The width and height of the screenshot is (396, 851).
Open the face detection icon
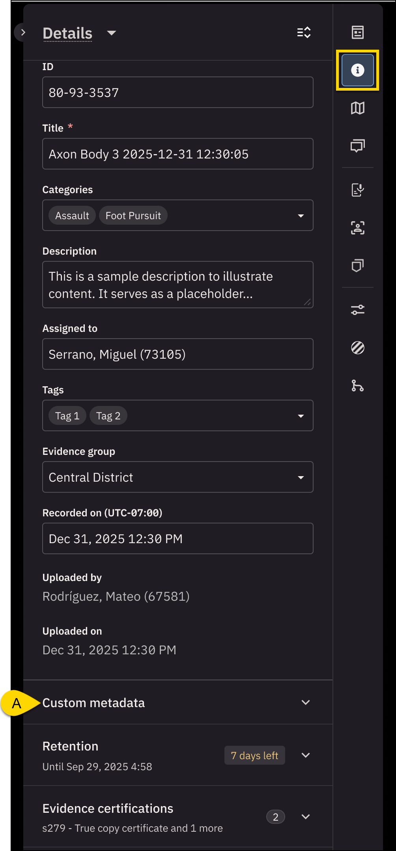pos(357,228)
